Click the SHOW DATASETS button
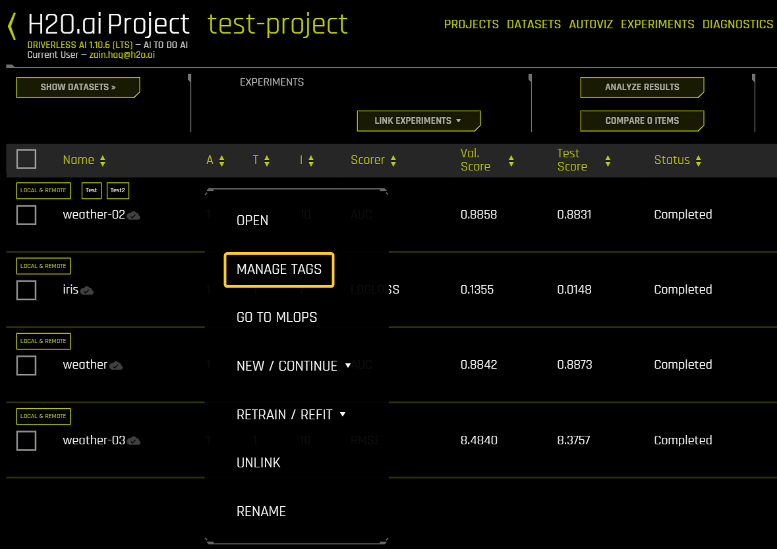The image size is (777, 549). click(x=78, y=87)
